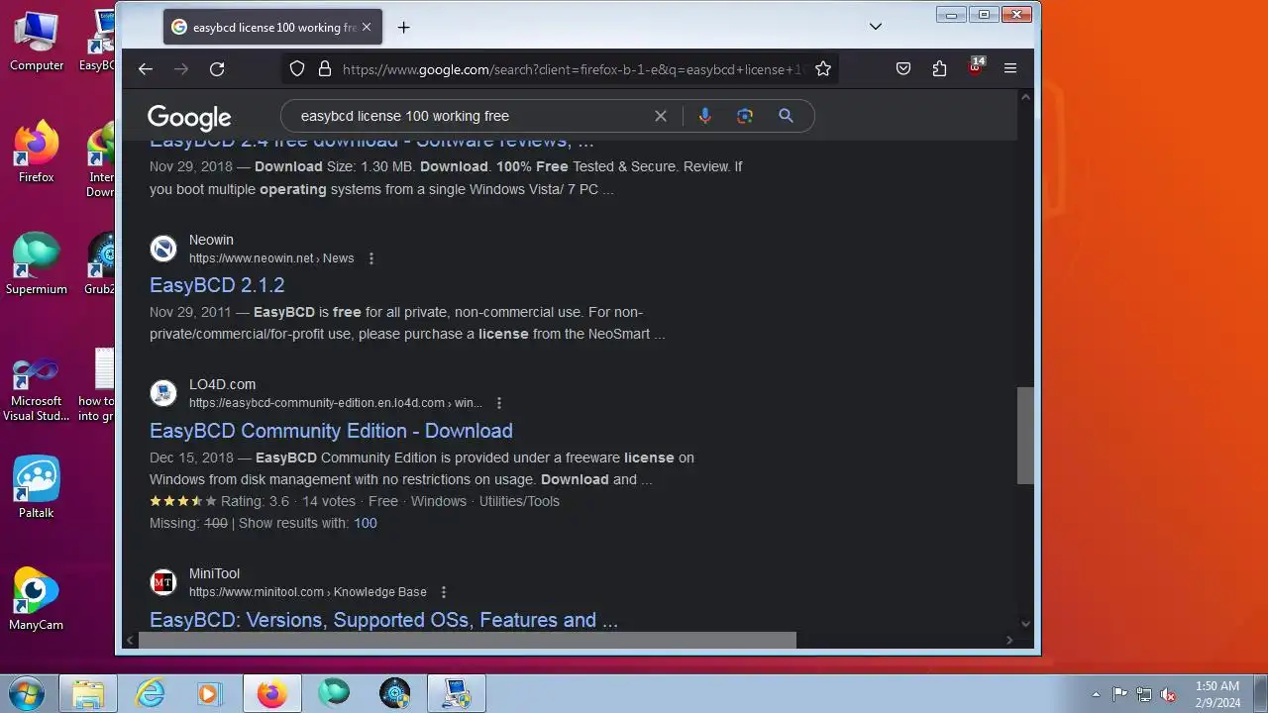This screenshot has width=1268, height=713.
Task: Open the ManyCam desktop shortcut
Action: pyautogui.click(x=37, y=600)
